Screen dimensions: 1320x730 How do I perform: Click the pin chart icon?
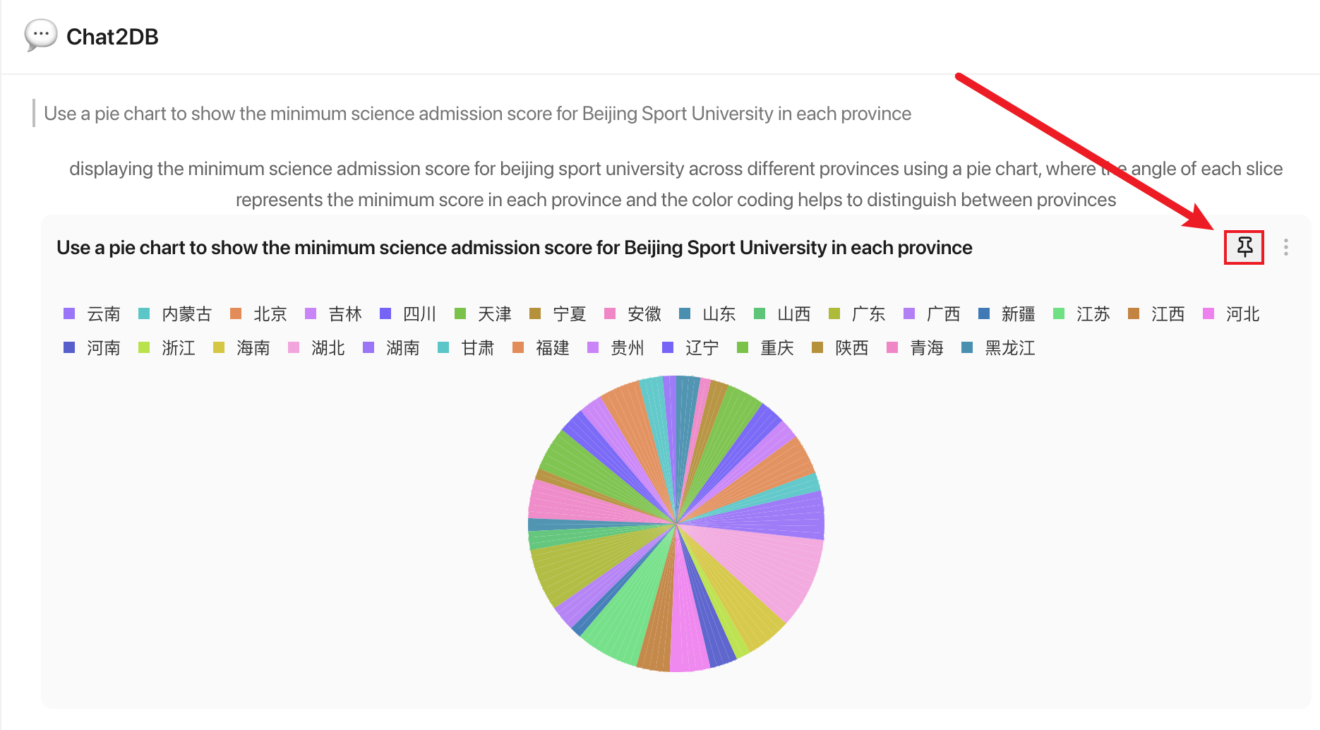[1244, 247]
